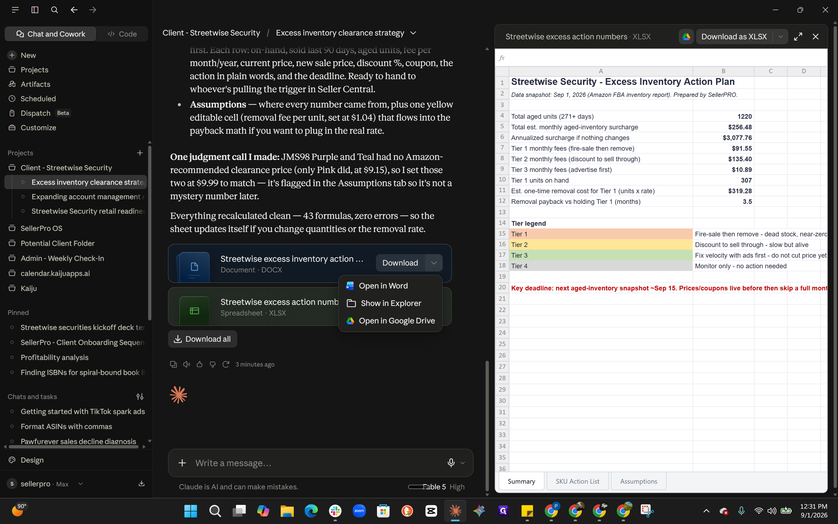Copy the response with the copy icon
This screenshot has width=838, height=524.
click(173, 364)
